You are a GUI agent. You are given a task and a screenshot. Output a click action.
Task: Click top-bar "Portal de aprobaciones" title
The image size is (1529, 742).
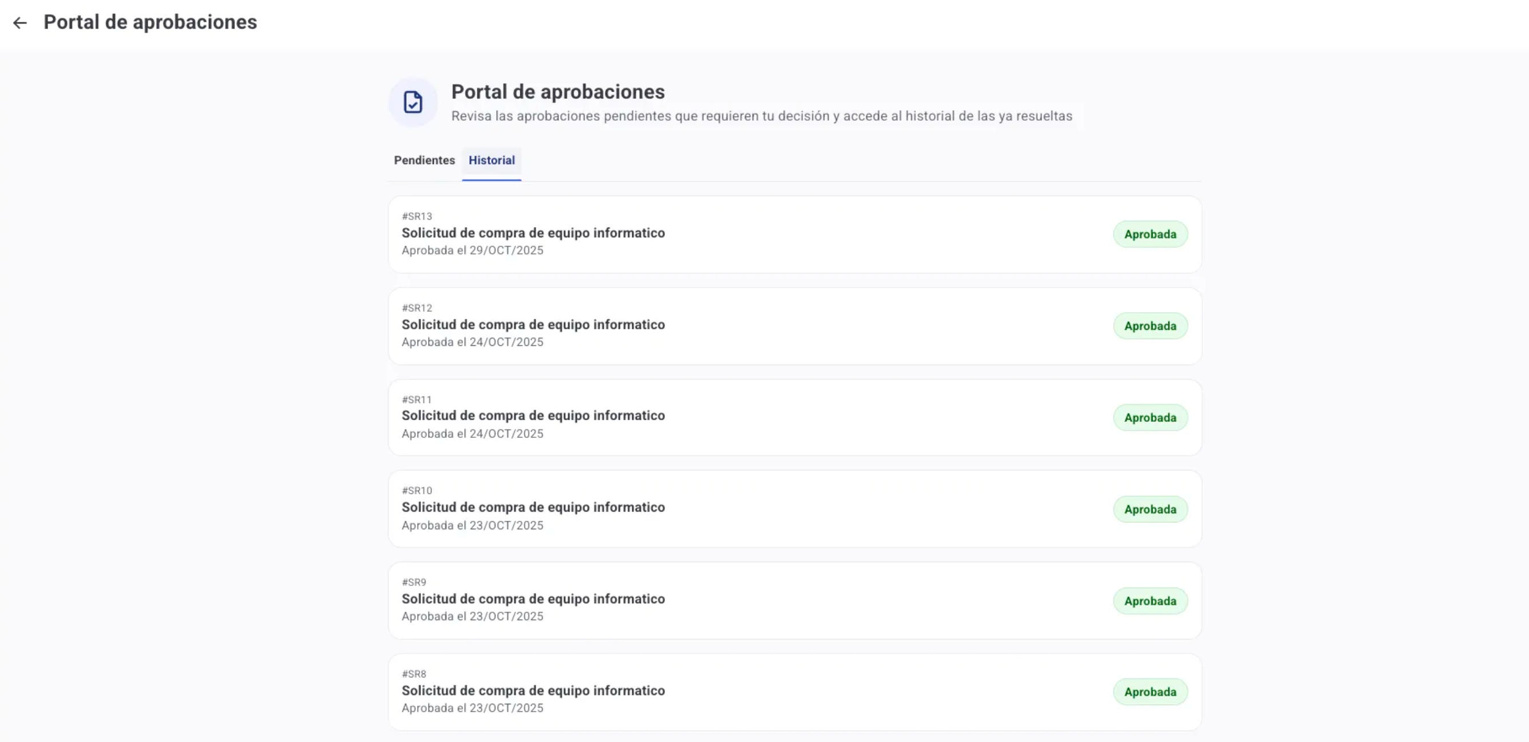(x=150, y=22)
